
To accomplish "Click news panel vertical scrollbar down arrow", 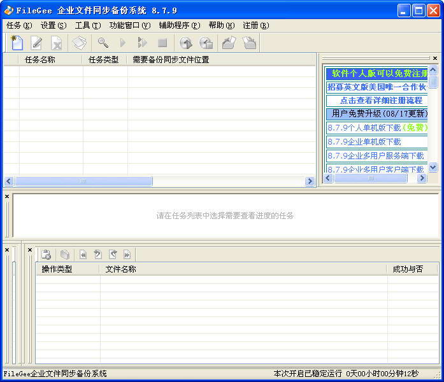I will [x=433, y=167].
